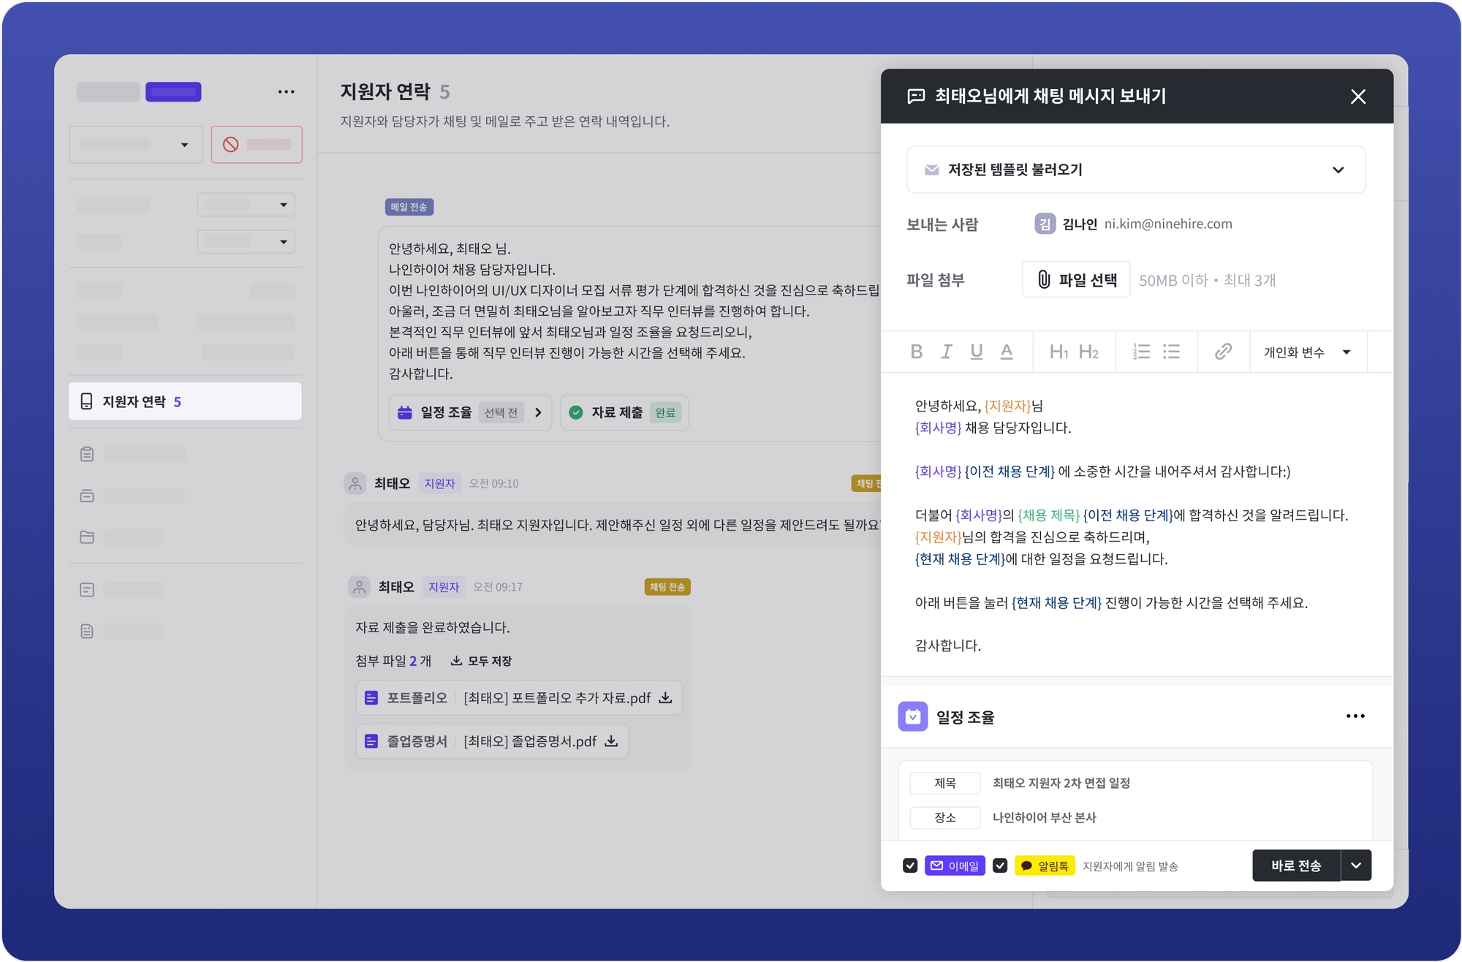Apply H1 heading style
The height and width of the screenshot is (962, 1462).
1058,352
